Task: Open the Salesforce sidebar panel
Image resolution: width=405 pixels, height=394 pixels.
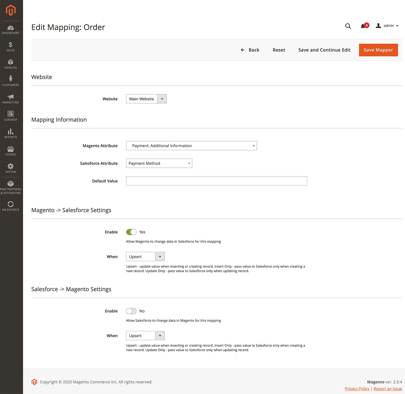Action: [11, 205]
